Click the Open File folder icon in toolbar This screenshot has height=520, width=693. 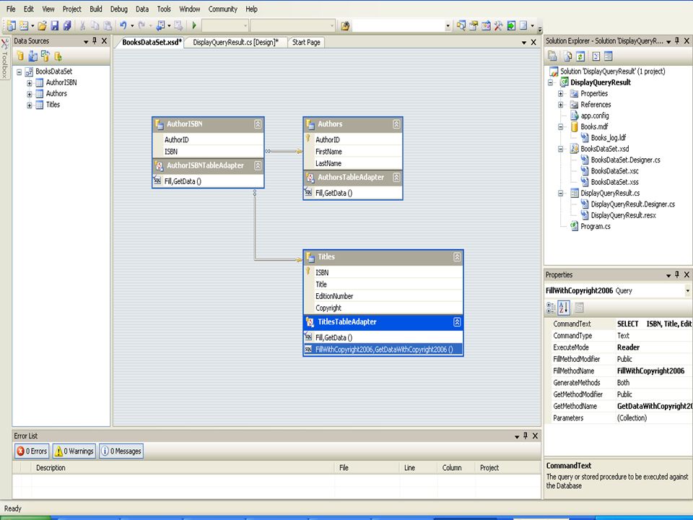click(x=42, y=26)
